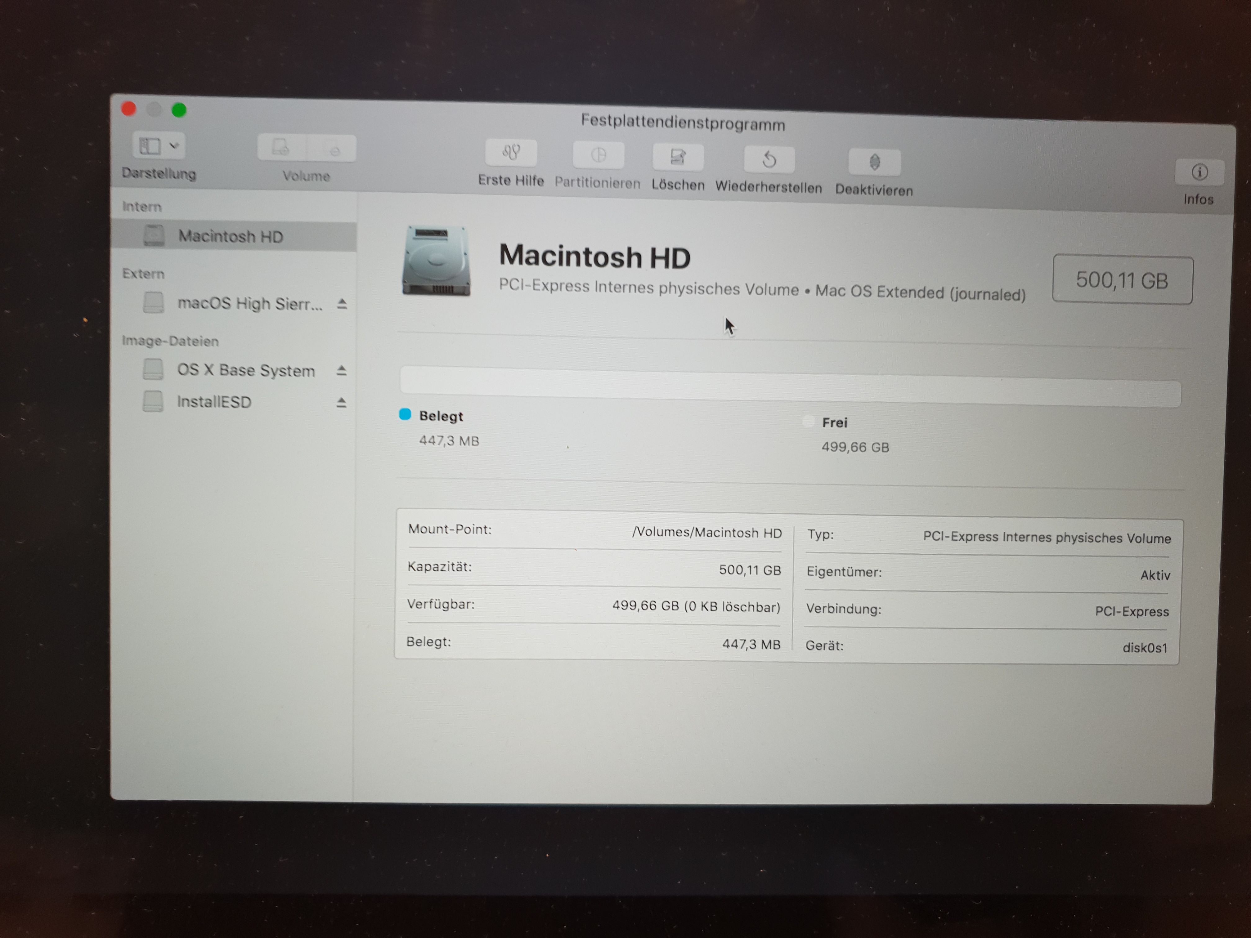Click the Macintosh HD sidebar disk icon

point(154,235)
